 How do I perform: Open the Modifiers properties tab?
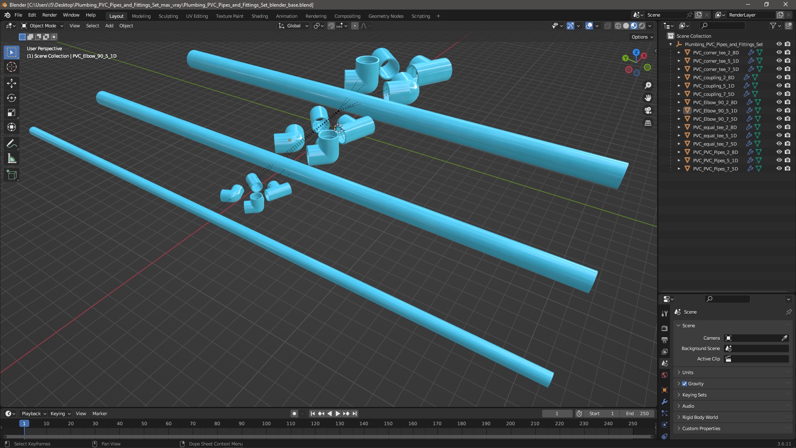665,402
